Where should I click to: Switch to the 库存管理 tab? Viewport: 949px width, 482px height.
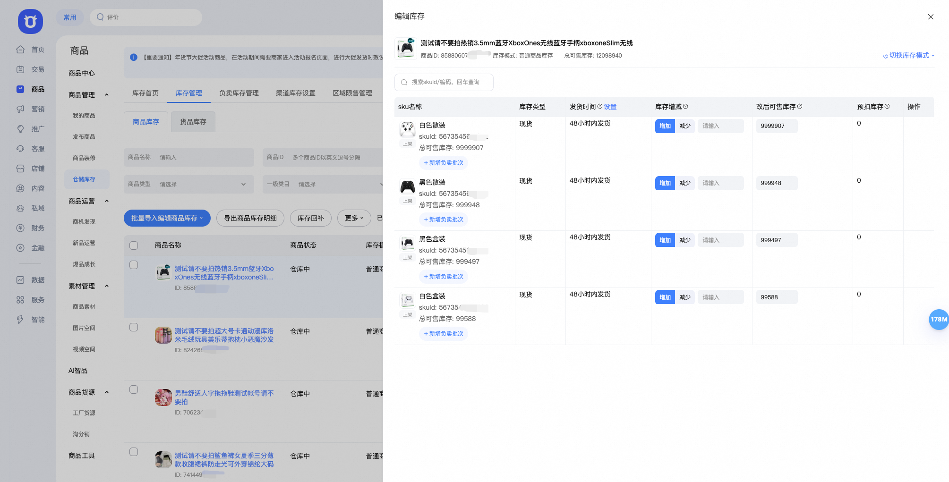[189, 93]
